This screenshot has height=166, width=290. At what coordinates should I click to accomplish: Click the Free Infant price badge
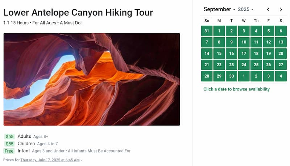point(9,151)
